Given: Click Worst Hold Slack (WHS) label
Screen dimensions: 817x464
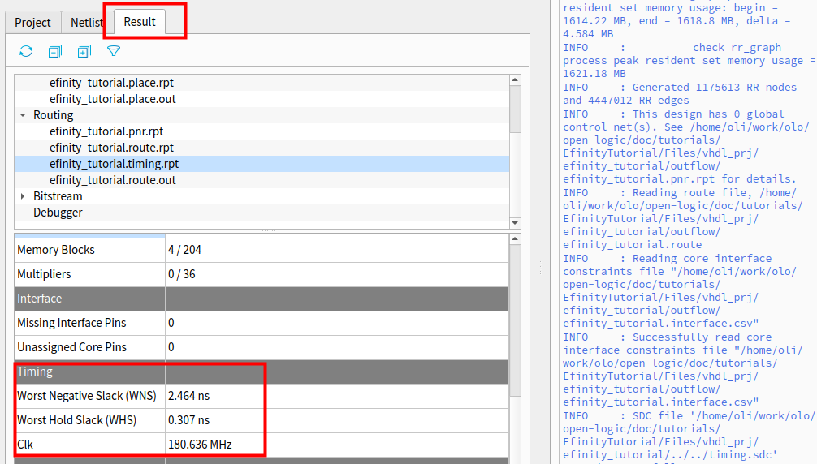Looking at the screenshot, I should tap(76, 420).
